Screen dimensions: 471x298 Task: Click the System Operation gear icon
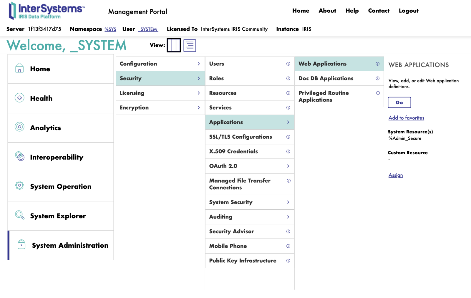19,186
